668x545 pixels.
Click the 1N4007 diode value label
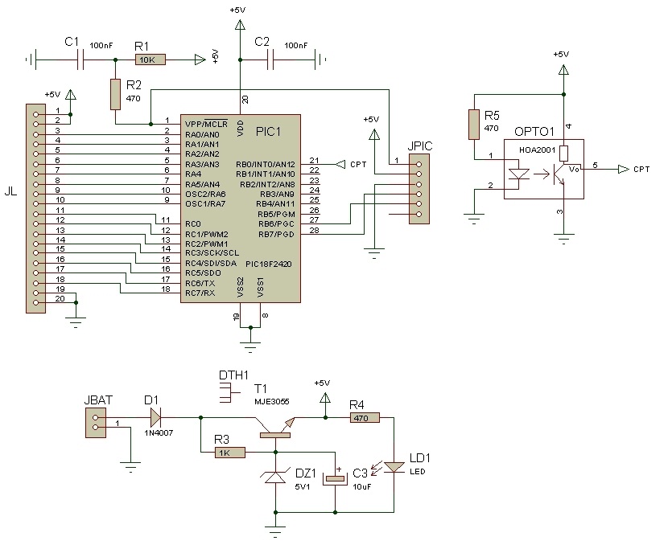pos(159,432)
